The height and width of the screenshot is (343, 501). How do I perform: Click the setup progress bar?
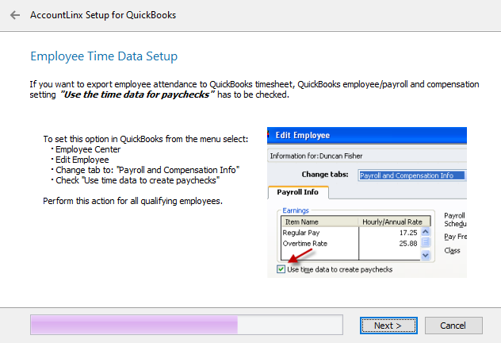185,325
